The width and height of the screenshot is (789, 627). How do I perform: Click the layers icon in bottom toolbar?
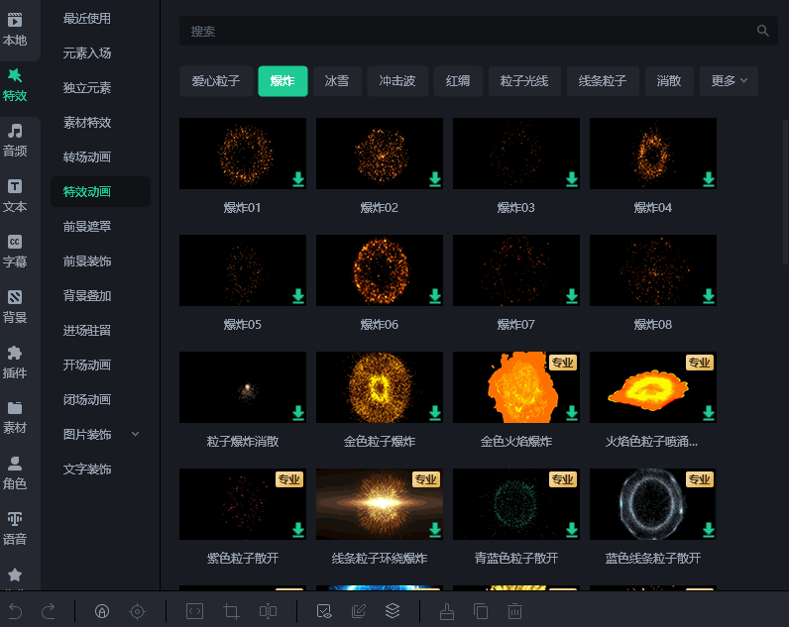tap(393, 611)
